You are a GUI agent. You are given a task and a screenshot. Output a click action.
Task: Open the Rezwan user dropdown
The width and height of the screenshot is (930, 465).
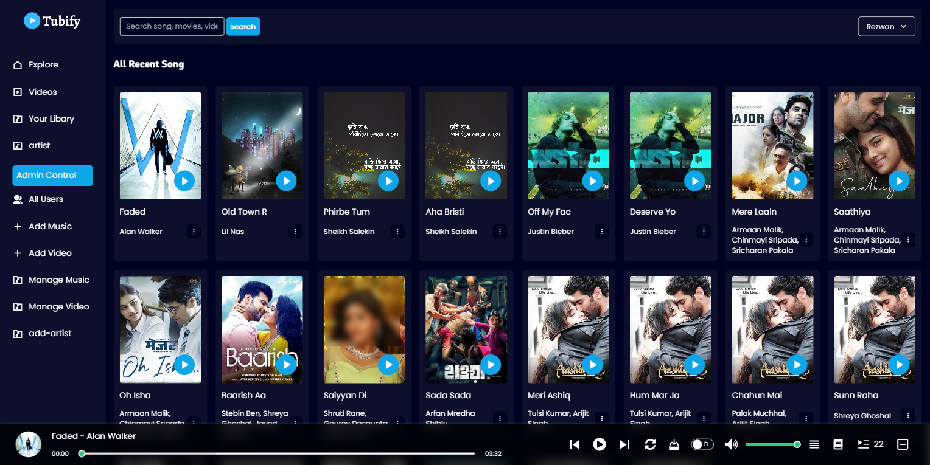[x=886, y=26]
